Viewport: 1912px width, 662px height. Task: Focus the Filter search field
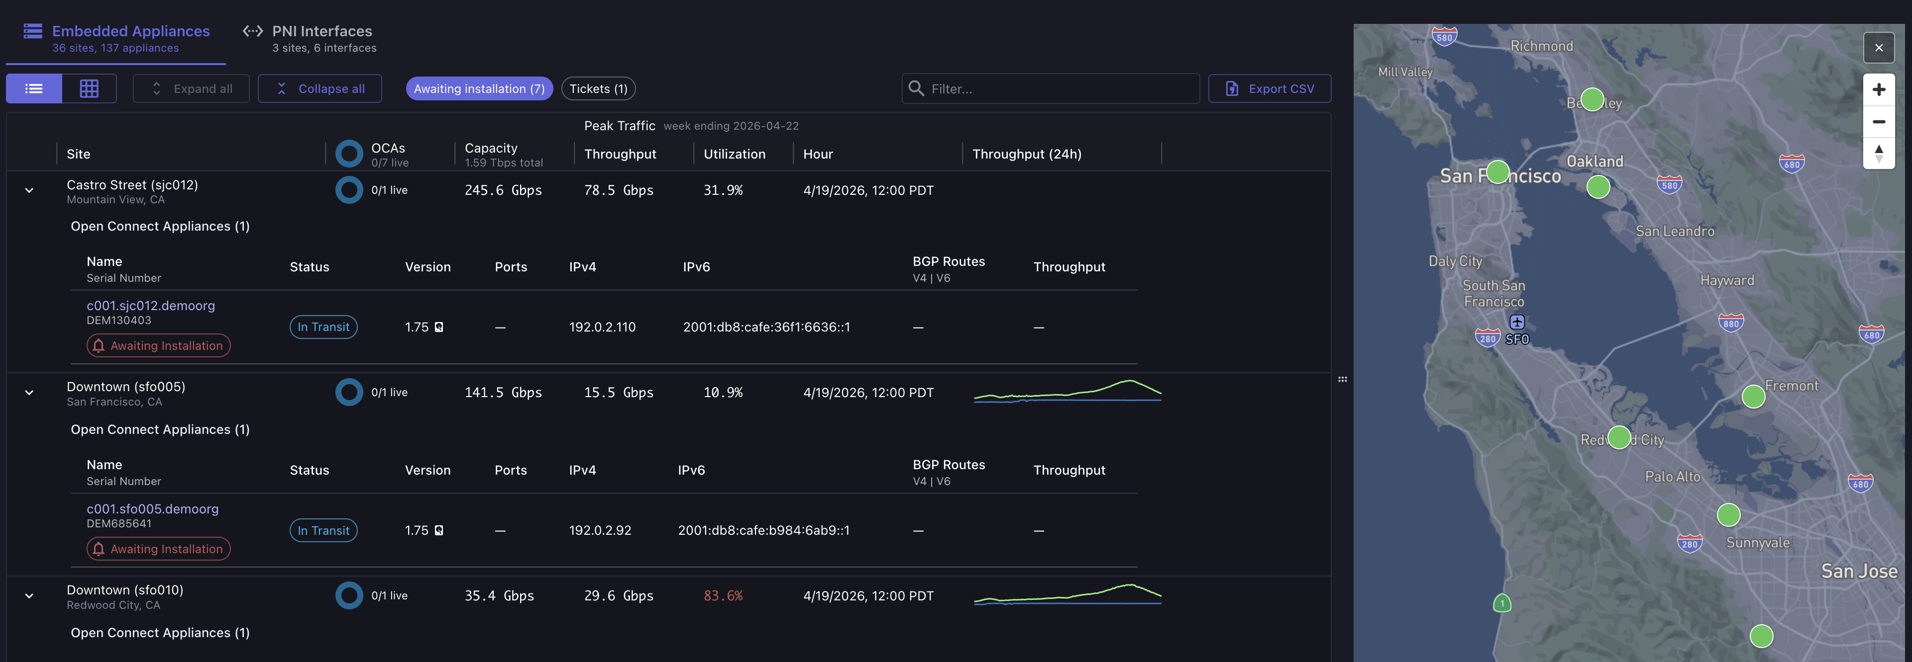pos(1050,89)
